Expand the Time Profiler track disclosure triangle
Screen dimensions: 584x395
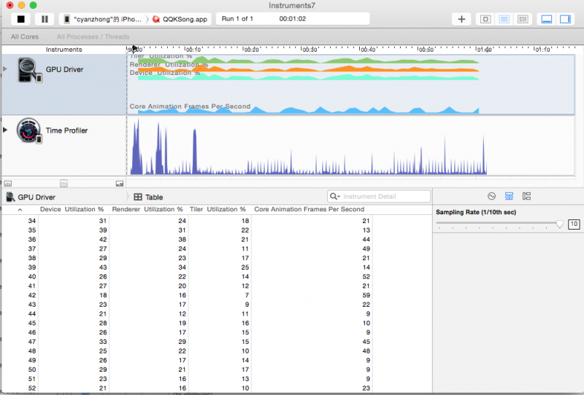click(x=6, y=130)
